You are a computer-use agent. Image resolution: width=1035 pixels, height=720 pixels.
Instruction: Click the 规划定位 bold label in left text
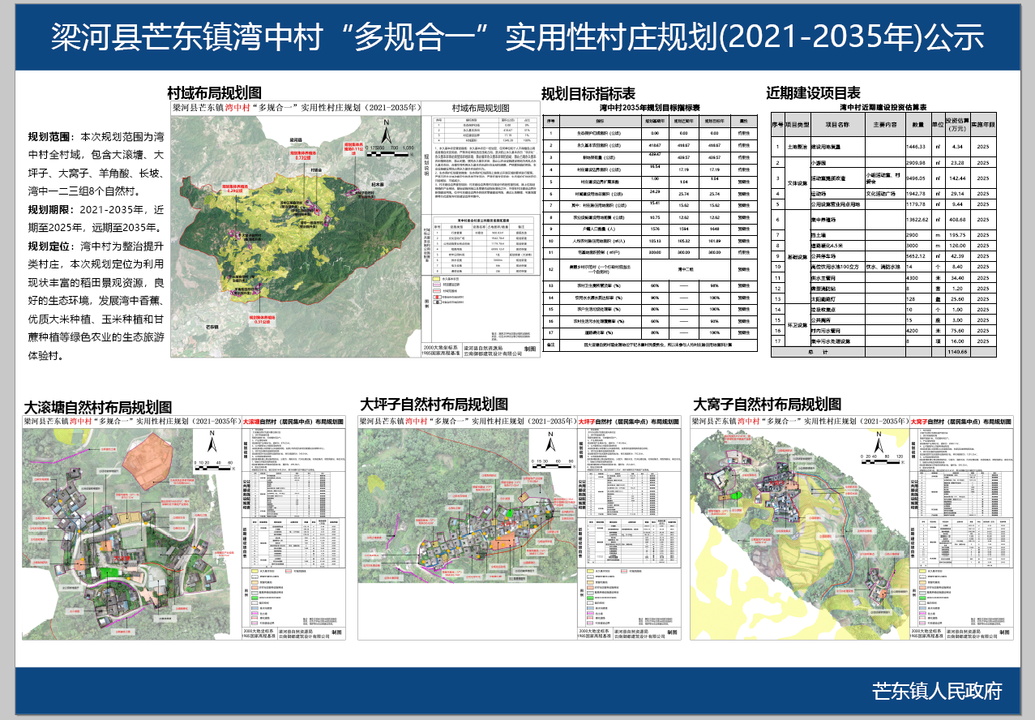coord(50,246)
